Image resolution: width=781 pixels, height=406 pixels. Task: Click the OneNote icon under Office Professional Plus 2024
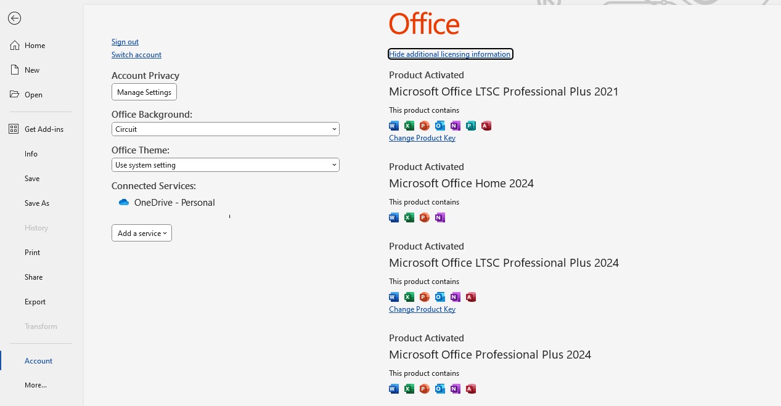pos(456,389)
